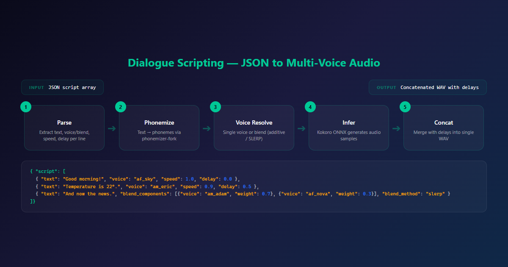Select the 'phonemes via phonemizer-fork' description
Image resolution: width=508 pixels, height=267 pixels.
(159, 136)
